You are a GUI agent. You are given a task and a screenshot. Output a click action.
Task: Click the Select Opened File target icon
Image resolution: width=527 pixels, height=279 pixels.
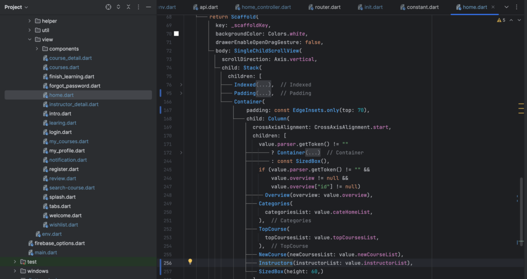click(108, 7)
